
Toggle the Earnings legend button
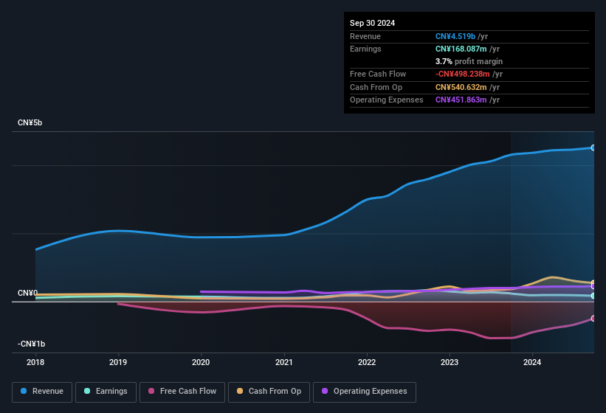[x=106, y=392]
